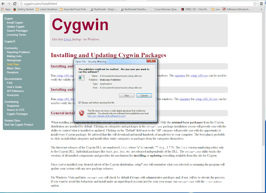
Task: Open the highlighted Gold Stars link
Action: tap(13, 64)
